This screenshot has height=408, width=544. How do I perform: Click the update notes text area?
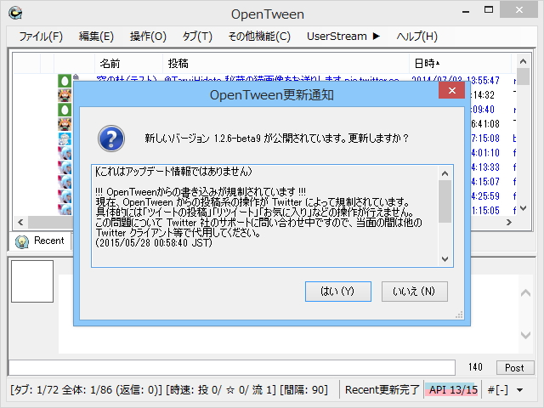pyautogui.click(x=265, y=216)
